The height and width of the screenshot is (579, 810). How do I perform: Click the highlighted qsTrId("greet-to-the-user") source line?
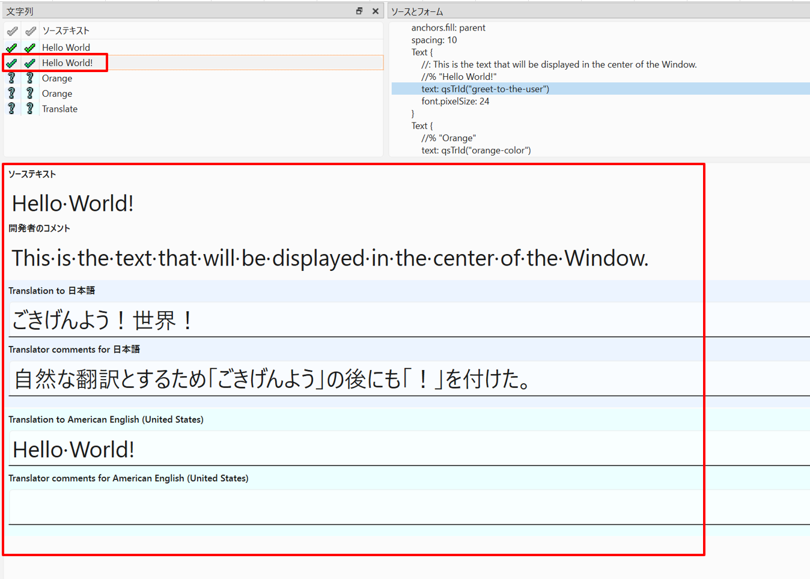[x=485, y=89]
